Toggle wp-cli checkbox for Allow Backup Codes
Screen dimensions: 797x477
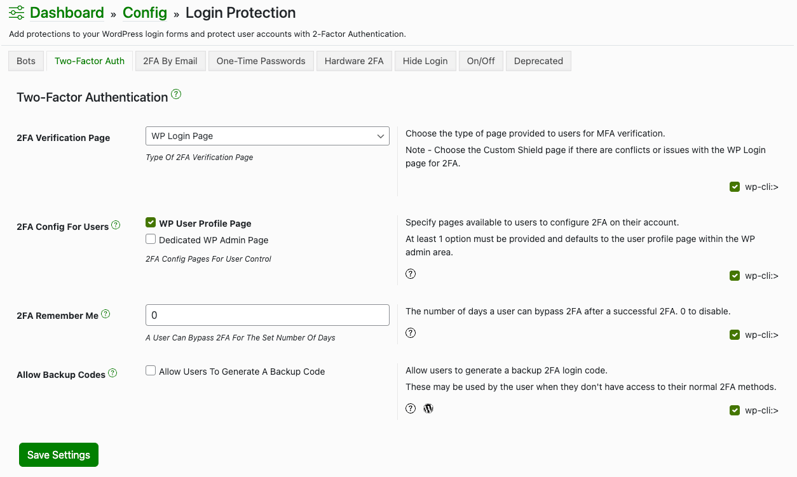coord(735,410)
